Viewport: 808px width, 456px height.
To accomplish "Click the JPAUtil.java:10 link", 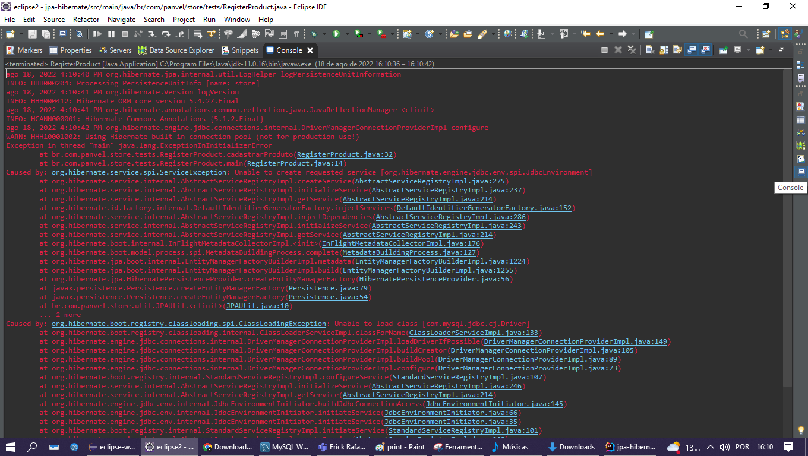I will [x=257, y=306].
